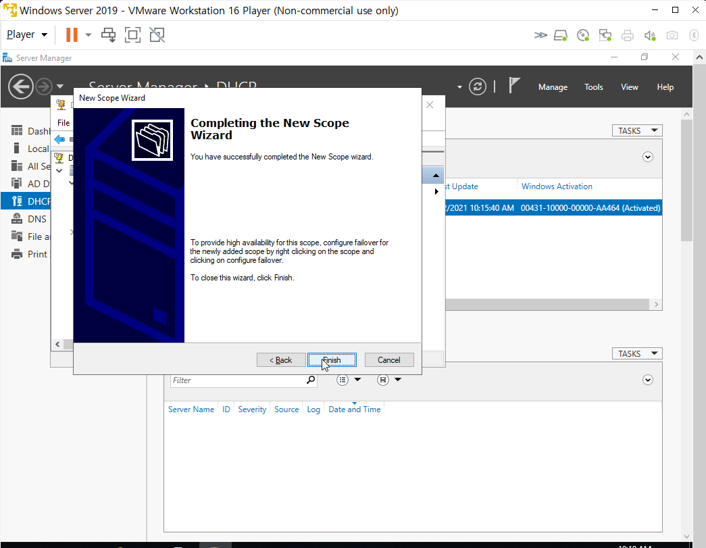Sort by Log column
This screenshot has width=706, height=548.
click(x=313, y=409)
